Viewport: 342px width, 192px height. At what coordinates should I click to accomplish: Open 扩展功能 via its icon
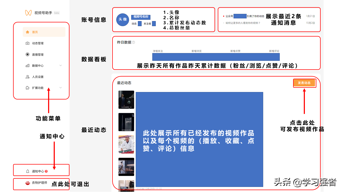pyautogui.click(x=27, y=87)
